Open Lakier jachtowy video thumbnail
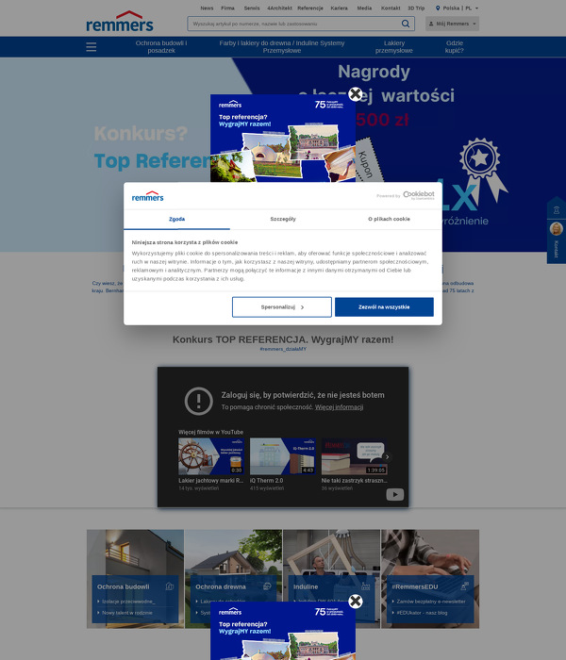566x660 pixels. (x=211, y=456)
